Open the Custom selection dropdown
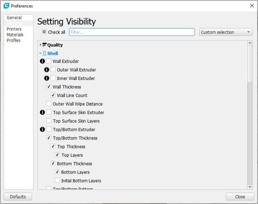Screen dimensions: 258x204 click(226, 32)
